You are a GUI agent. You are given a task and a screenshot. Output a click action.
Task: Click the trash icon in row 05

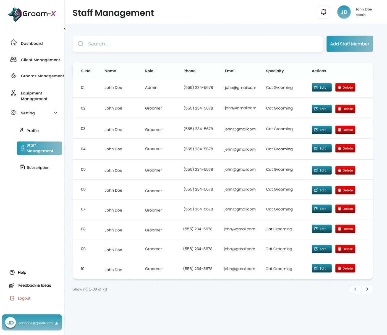pyautogui.click(x=339, y=170)
